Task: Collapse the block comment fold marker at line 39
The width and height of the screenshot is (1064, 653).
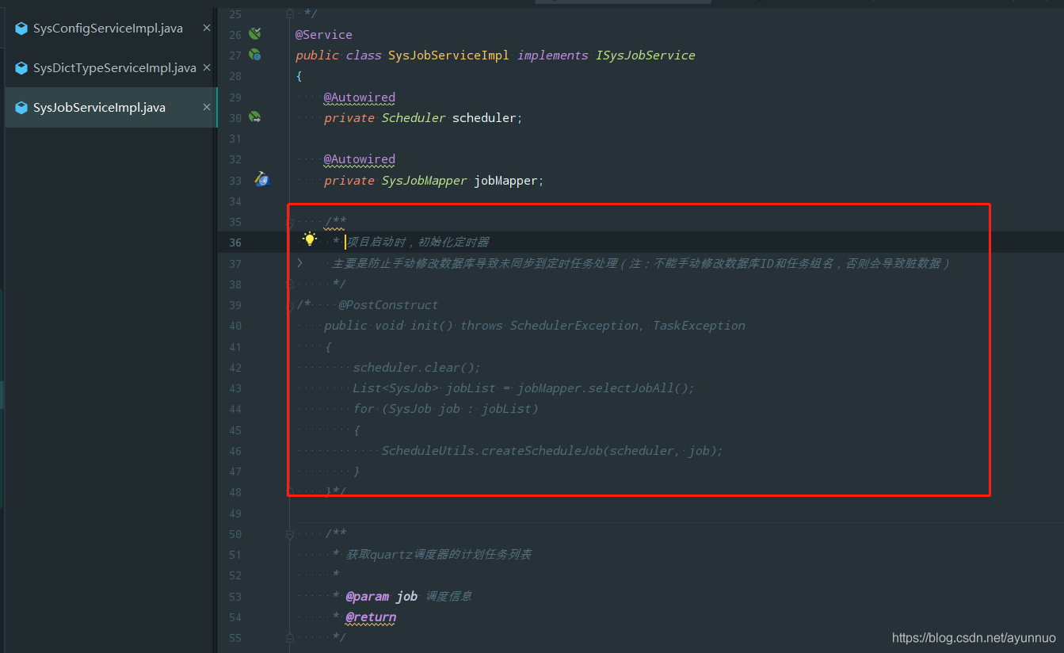Action: click(290, 305)
